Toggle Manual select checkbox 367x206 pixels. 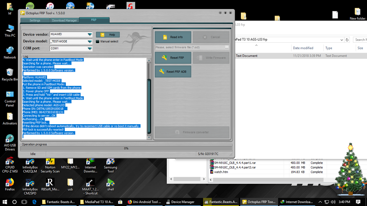[97, 41]
